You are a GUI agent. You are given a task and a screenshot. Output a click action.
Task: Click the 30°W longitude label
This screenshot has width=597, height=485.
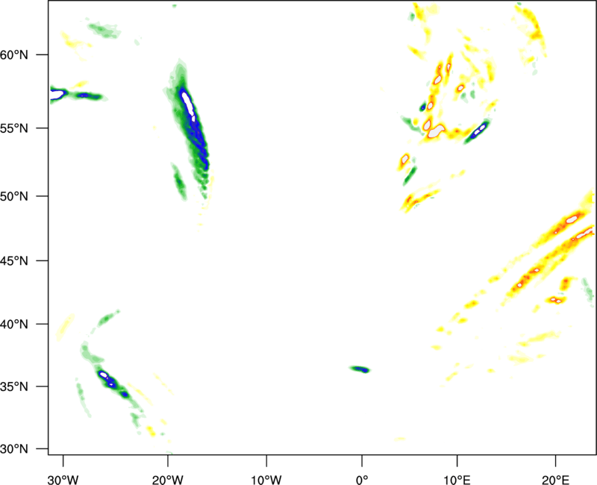(63, 480)
